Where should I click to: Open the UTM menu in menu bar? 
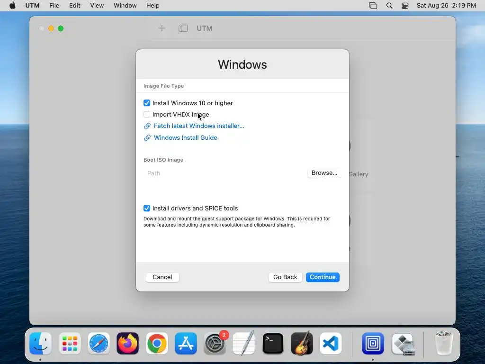click(x=32, y=6)
